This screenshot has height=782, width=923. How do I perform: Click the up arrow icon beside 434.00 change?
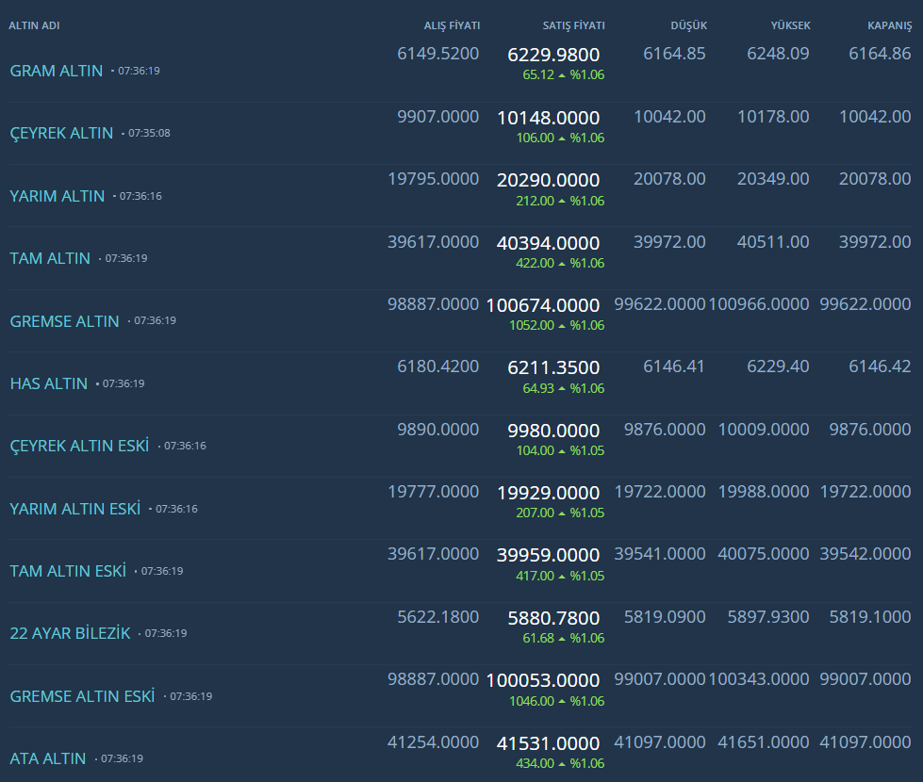pos(562,764)
